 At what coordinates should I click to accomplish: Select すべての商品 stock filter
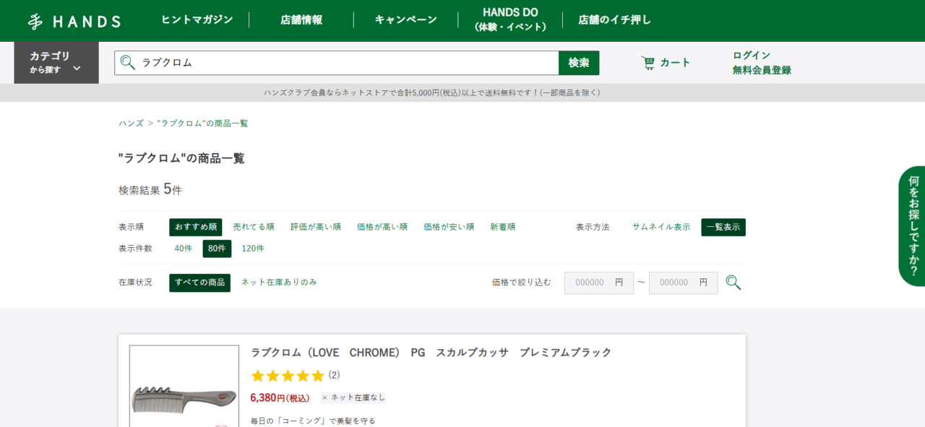coord(200,283)
